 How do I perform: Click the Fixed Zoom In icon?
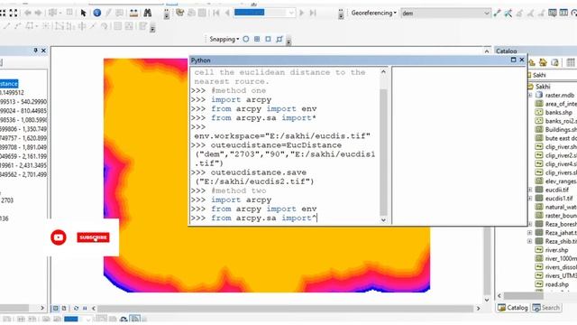[x=3, y=13]
